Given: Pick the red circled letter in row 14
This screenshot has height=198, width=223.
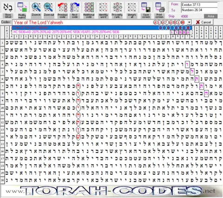Looking at the screenshot, I should coord(78,137).
